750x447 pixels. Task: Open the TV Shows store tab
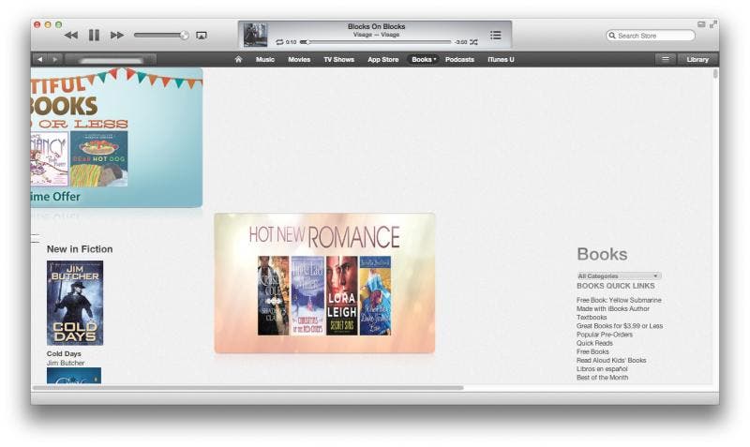pyautogui.click(x=338, y=60)
